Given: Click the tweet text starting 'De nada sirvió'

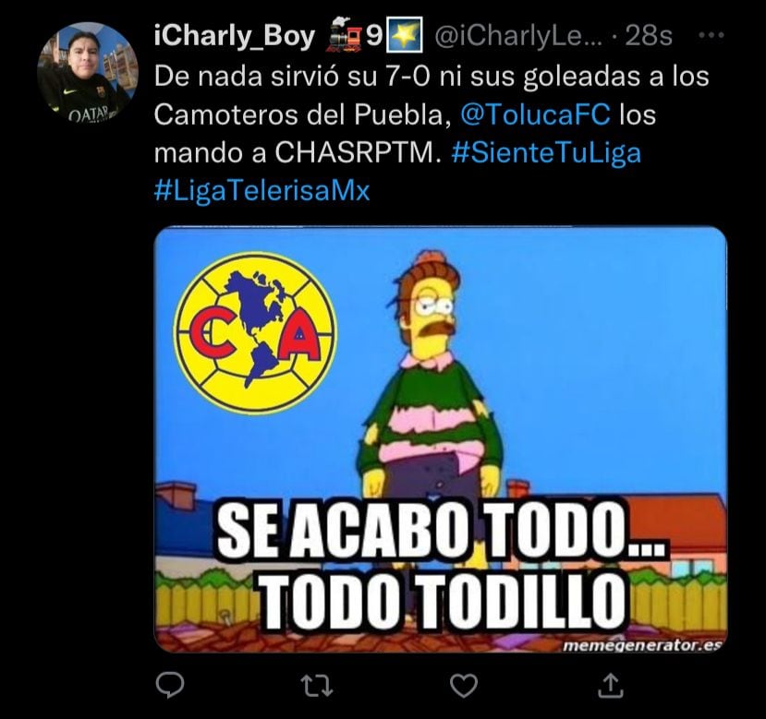Looking at the screenshot, I should tap(432, 134).
